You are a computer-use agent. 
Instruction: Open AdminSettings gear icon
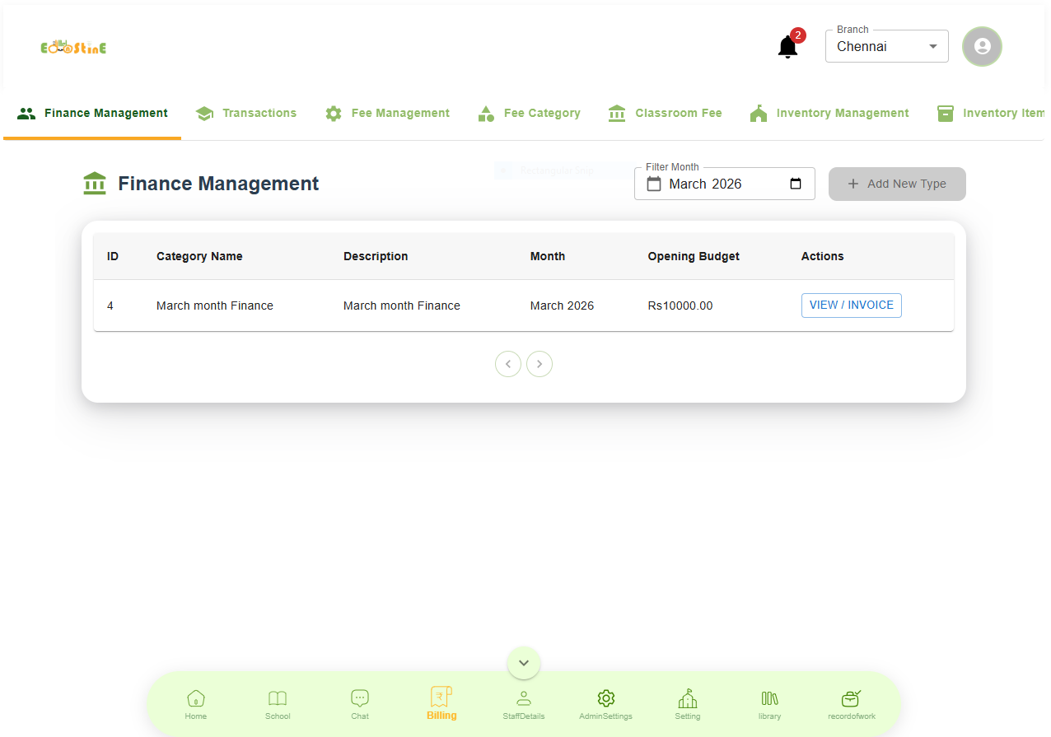pos(605,704)
